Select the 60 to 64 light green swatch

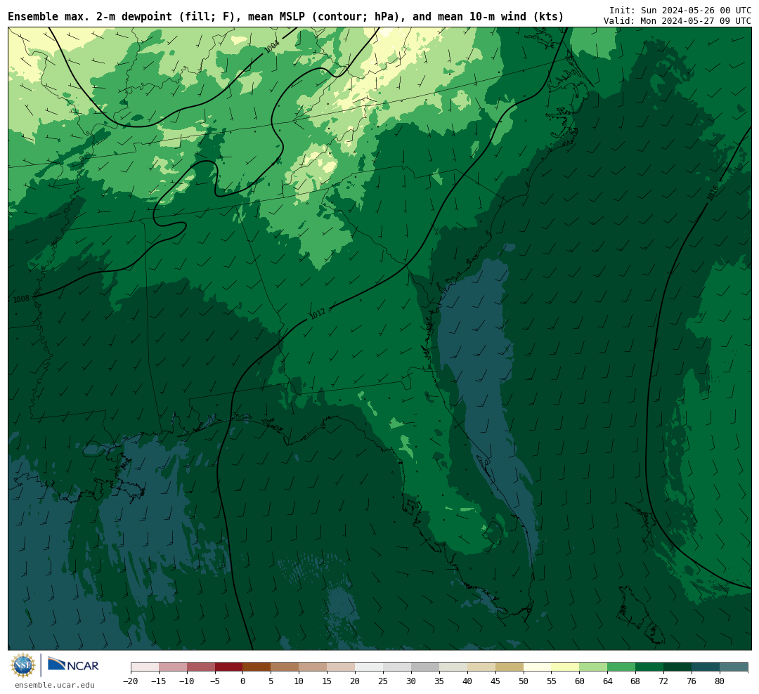[x=593, y=667]
